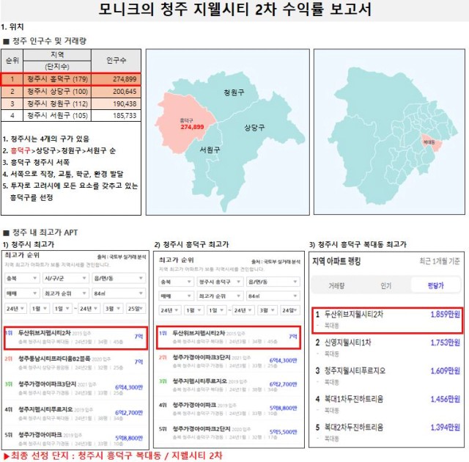This screenshot has height=462, width=469.
Task: Open 읍/면/동 dropdown in 흥덕구 최고가 panel
Action: 273,282
